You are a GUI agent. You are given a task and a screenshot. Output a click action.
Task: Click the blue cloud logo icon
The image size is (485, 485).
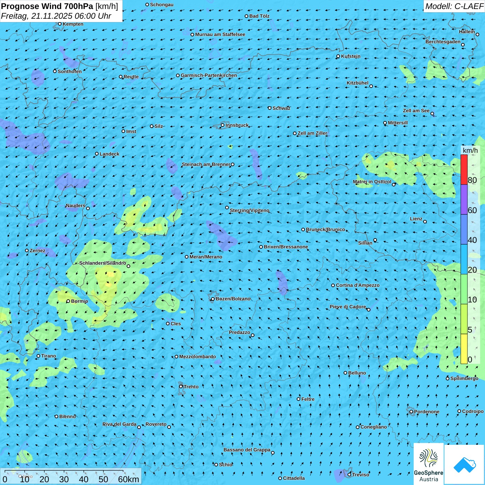[465, 465]
